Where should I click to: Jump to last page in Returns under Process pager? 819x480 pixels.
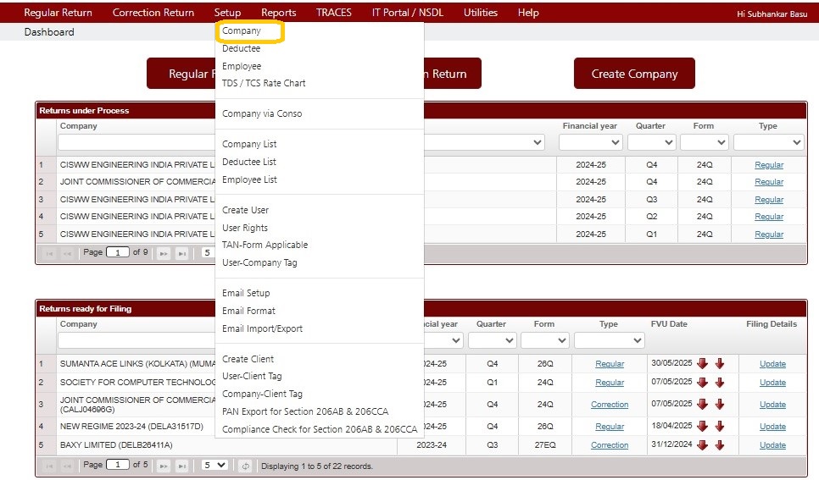181,254
